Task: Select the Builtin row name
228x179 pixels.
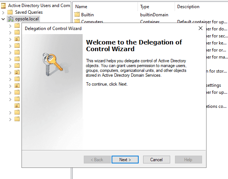Action: [87, 15]
